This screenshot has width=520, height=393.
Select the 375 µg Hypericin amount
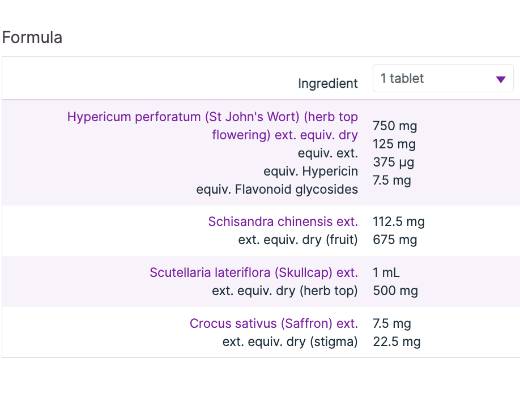click(x=394, y=163)
